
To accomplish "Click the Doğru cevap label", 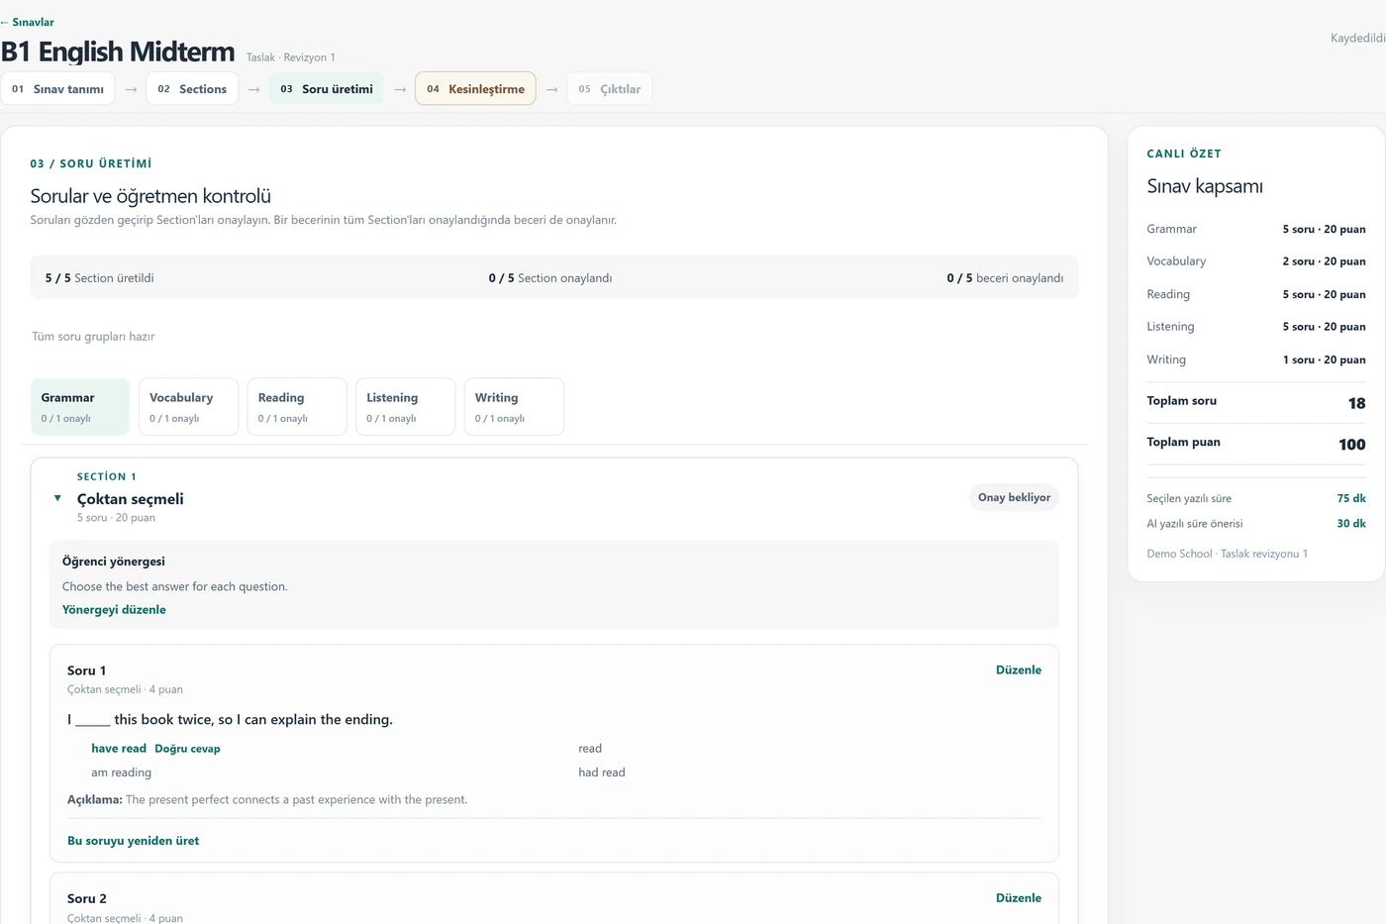I will coord(187,749).
